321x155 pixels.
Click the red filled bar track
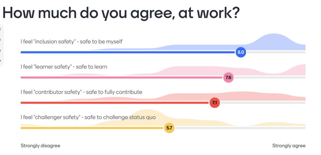click(x=114, y=103)
